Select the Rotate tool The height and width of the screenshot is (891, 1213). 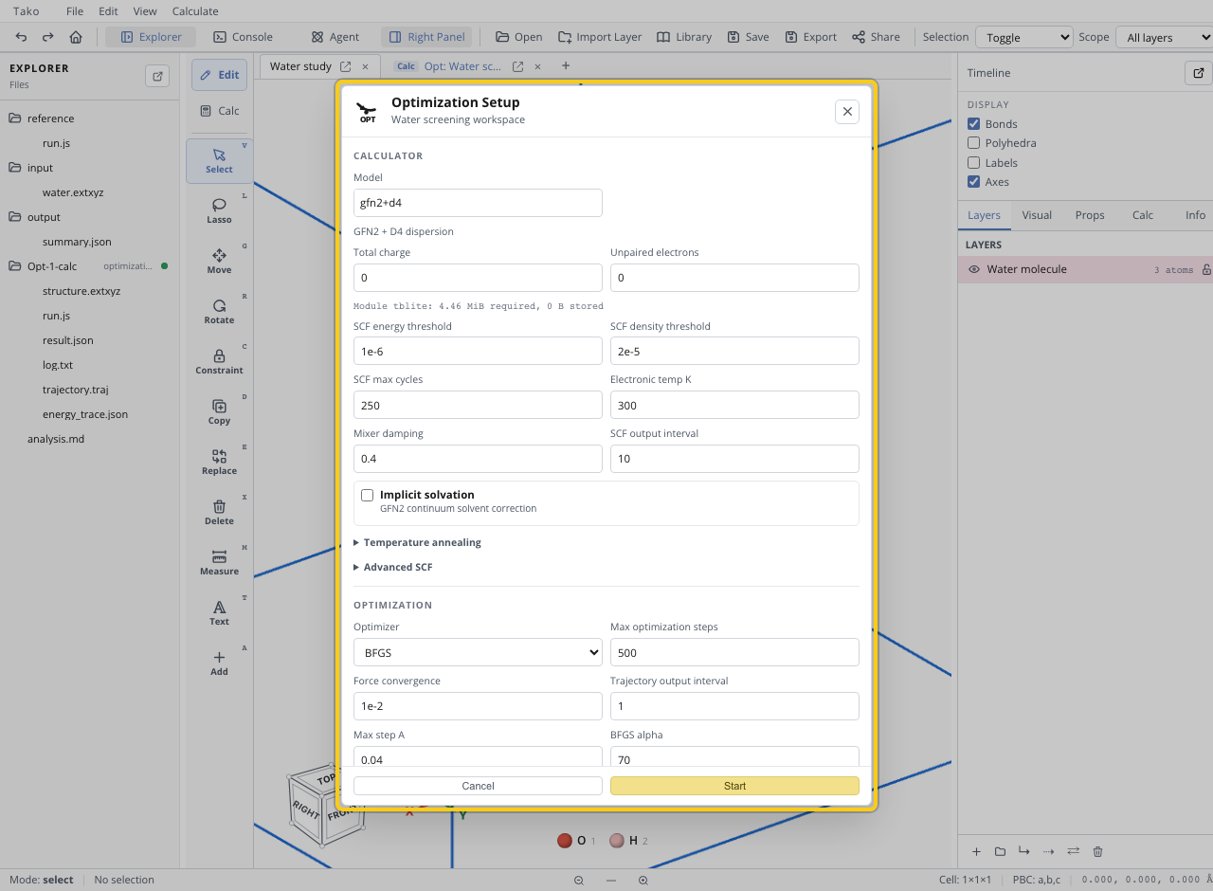click(x=219, y=311)
